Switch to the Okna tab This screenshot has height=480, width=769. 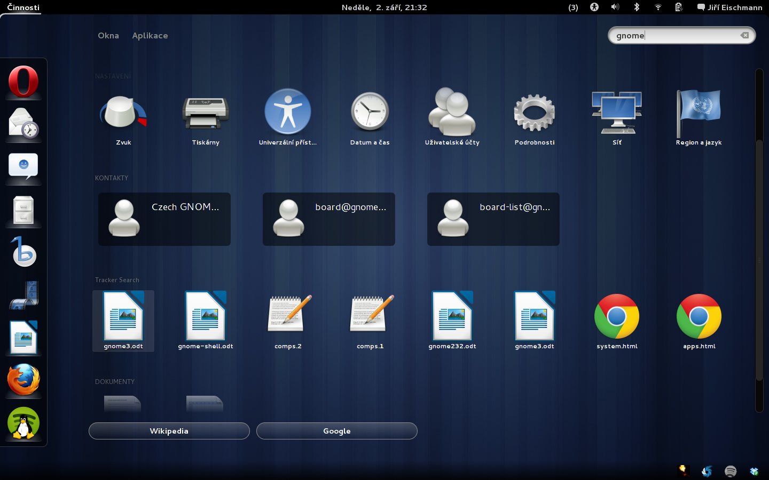click(x=108, y=36)
